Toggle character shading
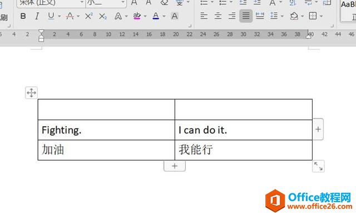This screenshot has height=216, width=356. [x=174, y=16]
